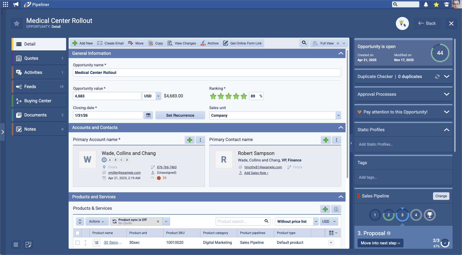
Task: Open the app grid launcher icon
Action: (x=5, y=4)
